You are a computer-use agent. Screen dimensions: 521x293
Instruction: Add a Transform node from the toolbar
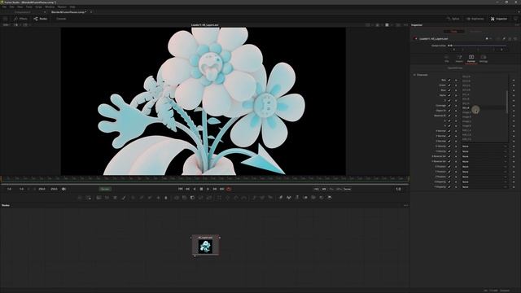(x=209, y=198)
